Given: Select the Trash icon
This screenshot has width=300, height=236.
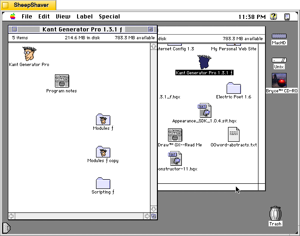Looking at the screenshot, I should (x=276, y=213).
